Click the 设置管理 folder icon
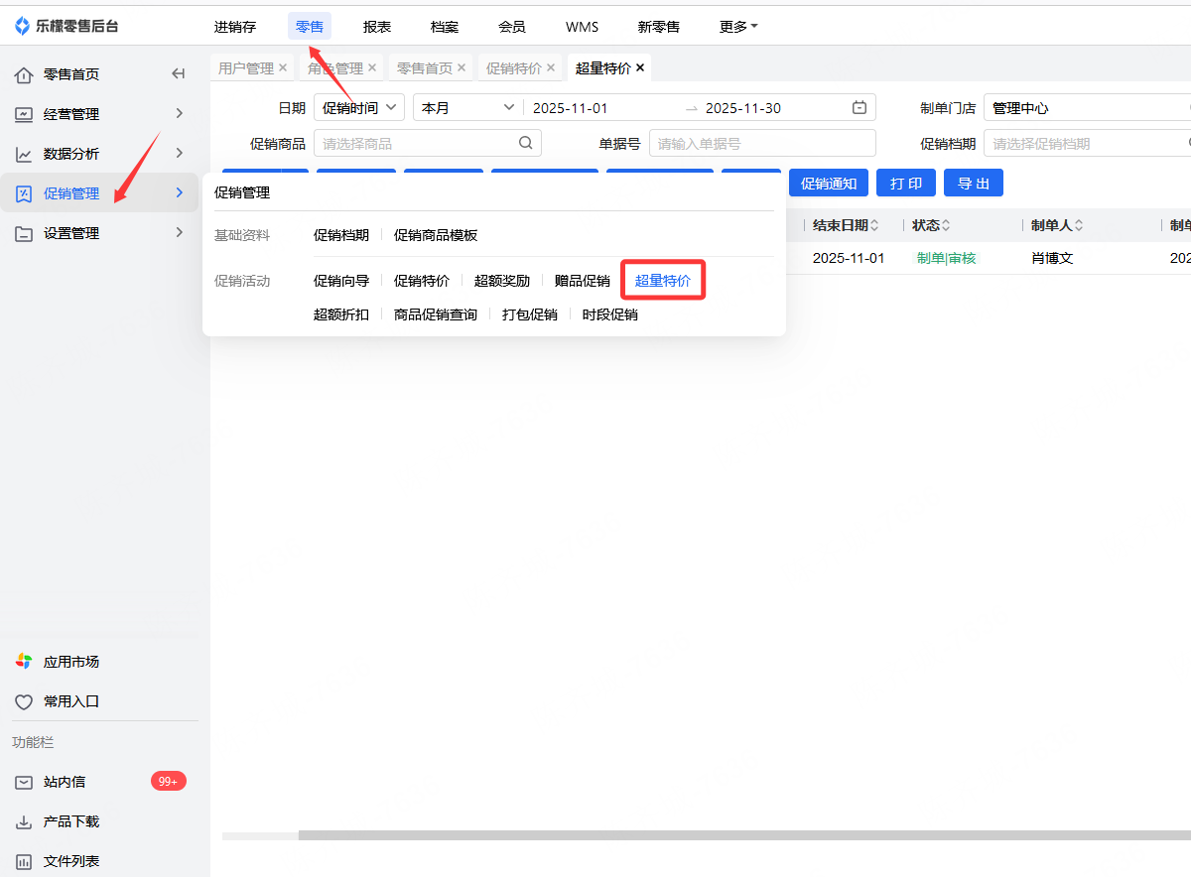 pos(24,233)
